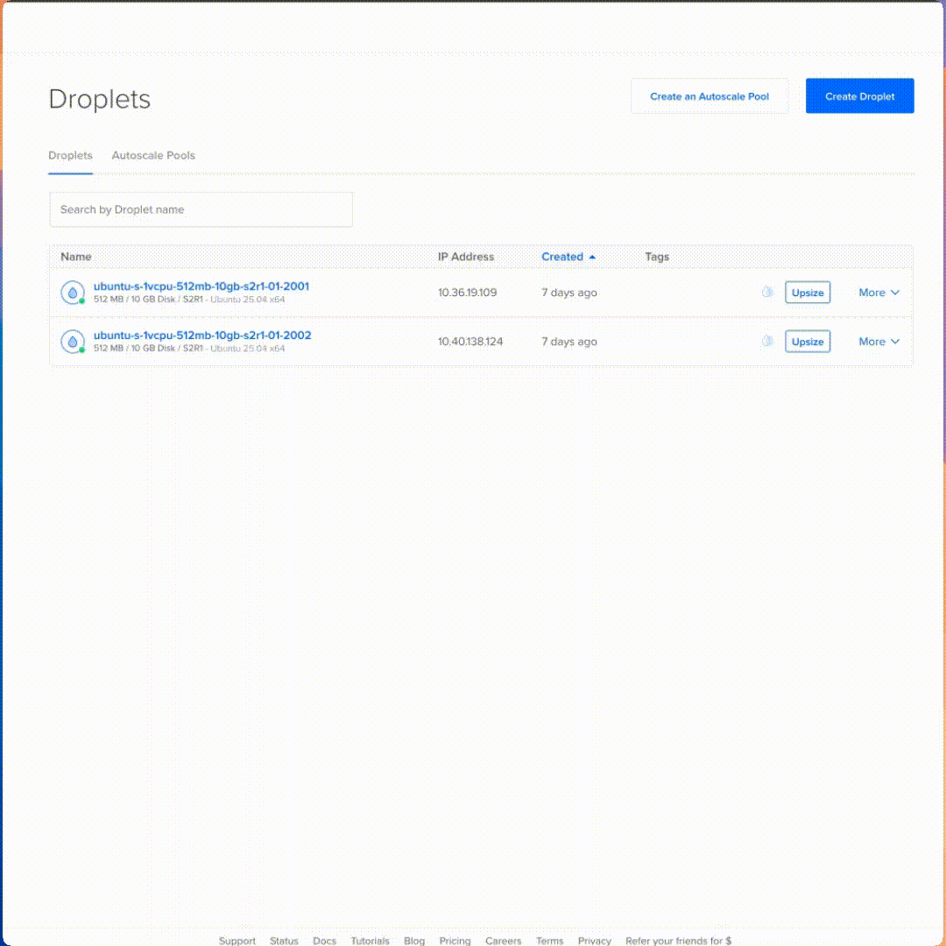Click the droplet icon for ubuntu 01-2001
The height and width of the screenshot is (946, 946).
pyautogui.click(x=73, y=293)
